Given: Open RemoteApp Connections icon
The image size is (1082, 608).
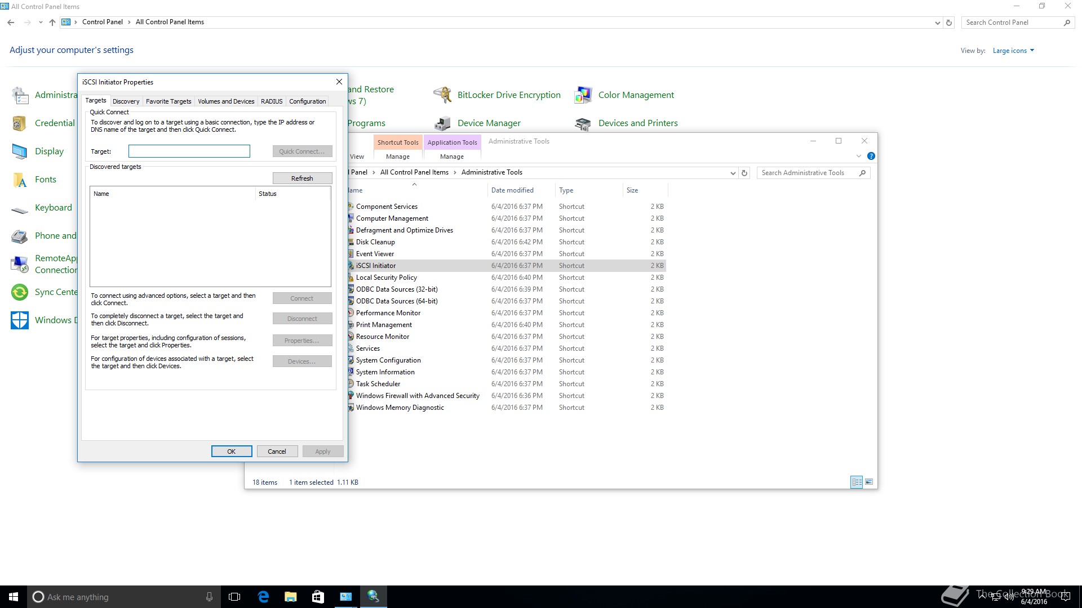Looking at the screenshot, I should (20, 264).
